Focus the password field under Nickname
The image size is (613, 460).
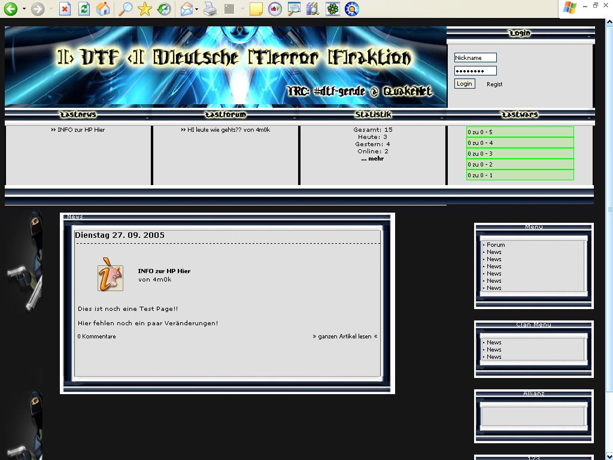pos(475,71)
